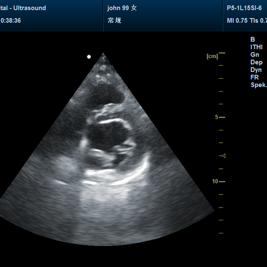Click the ITHI parameter label
This screenshot has height=267, width=267.
pyautogui.click(x=256, y=47)
